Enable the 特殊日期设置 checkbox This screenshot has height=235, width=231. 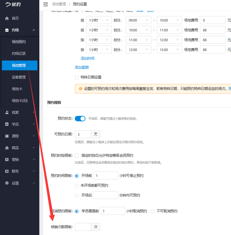[77, 77]
